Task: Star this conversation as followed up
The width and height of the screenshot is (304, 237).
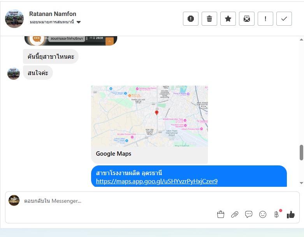Action: coord(228,19)
